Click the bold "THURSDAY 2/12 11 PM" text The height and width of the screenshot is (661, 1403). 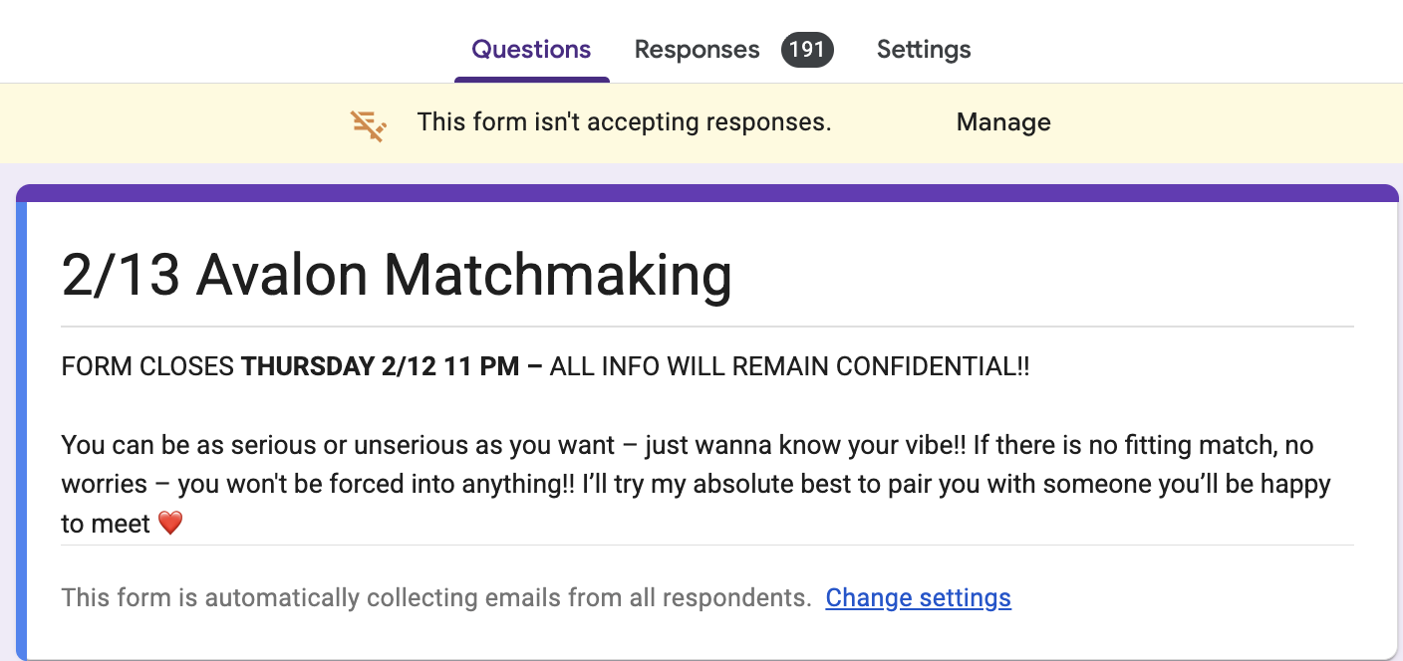tap(380, 367)
